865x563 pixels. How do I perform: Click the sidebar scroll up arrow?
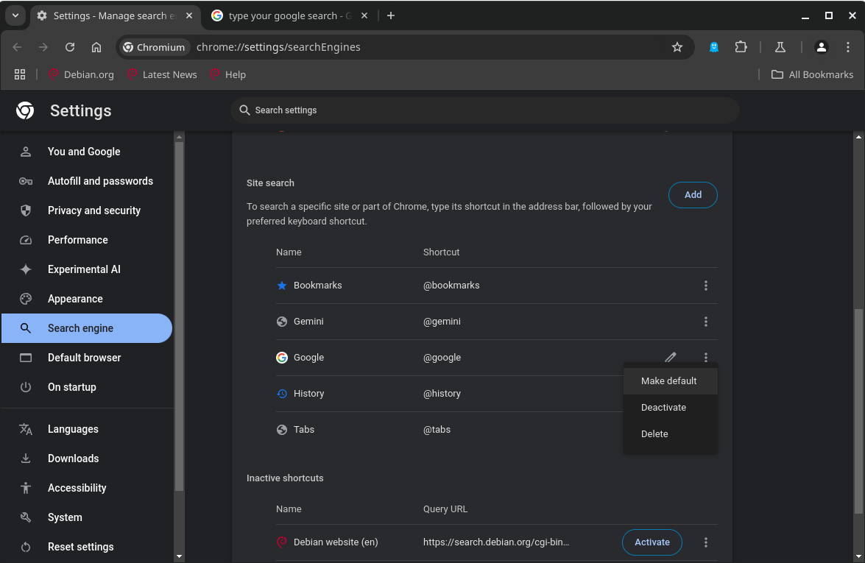point(179,137)
